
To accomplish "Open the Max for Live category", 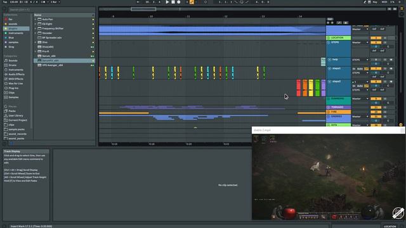I will point(15,84).
